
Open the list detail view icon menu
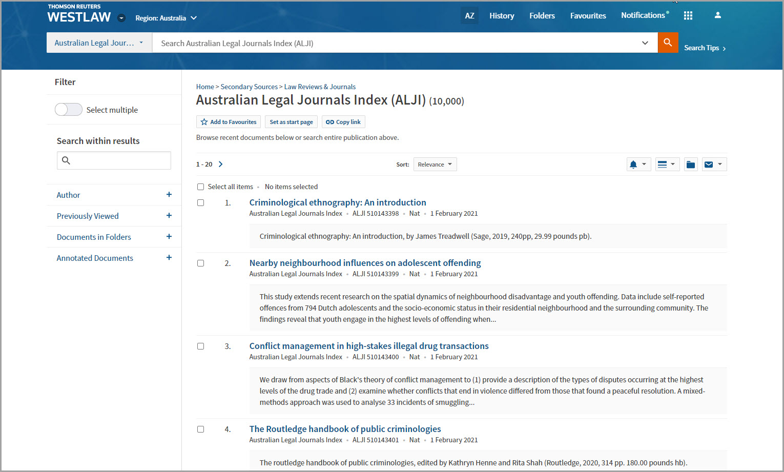(x=667, y=165)
